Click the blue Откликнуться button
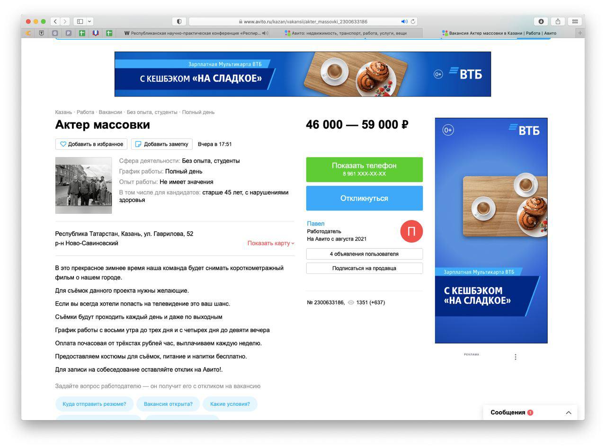This screenshot has height=448, width=606. click(364, 198)
